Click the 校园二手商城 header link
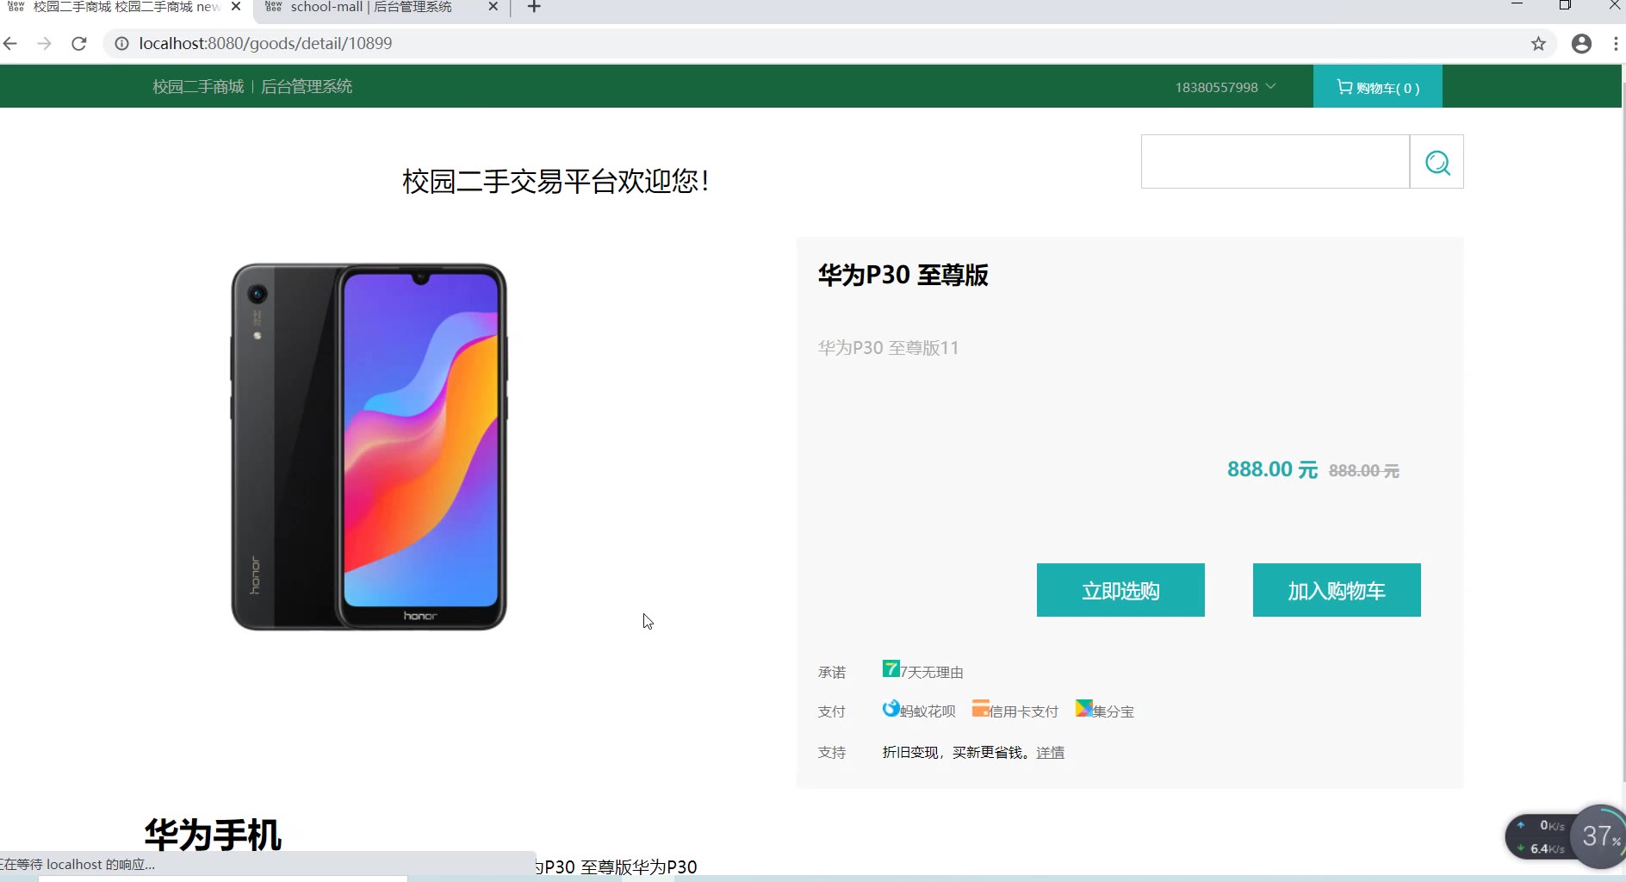The width and height of the screenshot is (1626, 882). coord(198,86)
